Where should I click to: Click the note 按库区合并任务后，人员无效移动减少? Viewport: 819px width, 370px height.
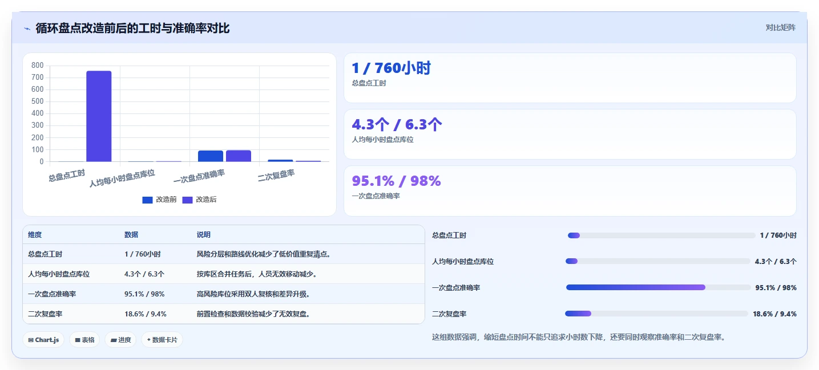(x=257, y=274)
